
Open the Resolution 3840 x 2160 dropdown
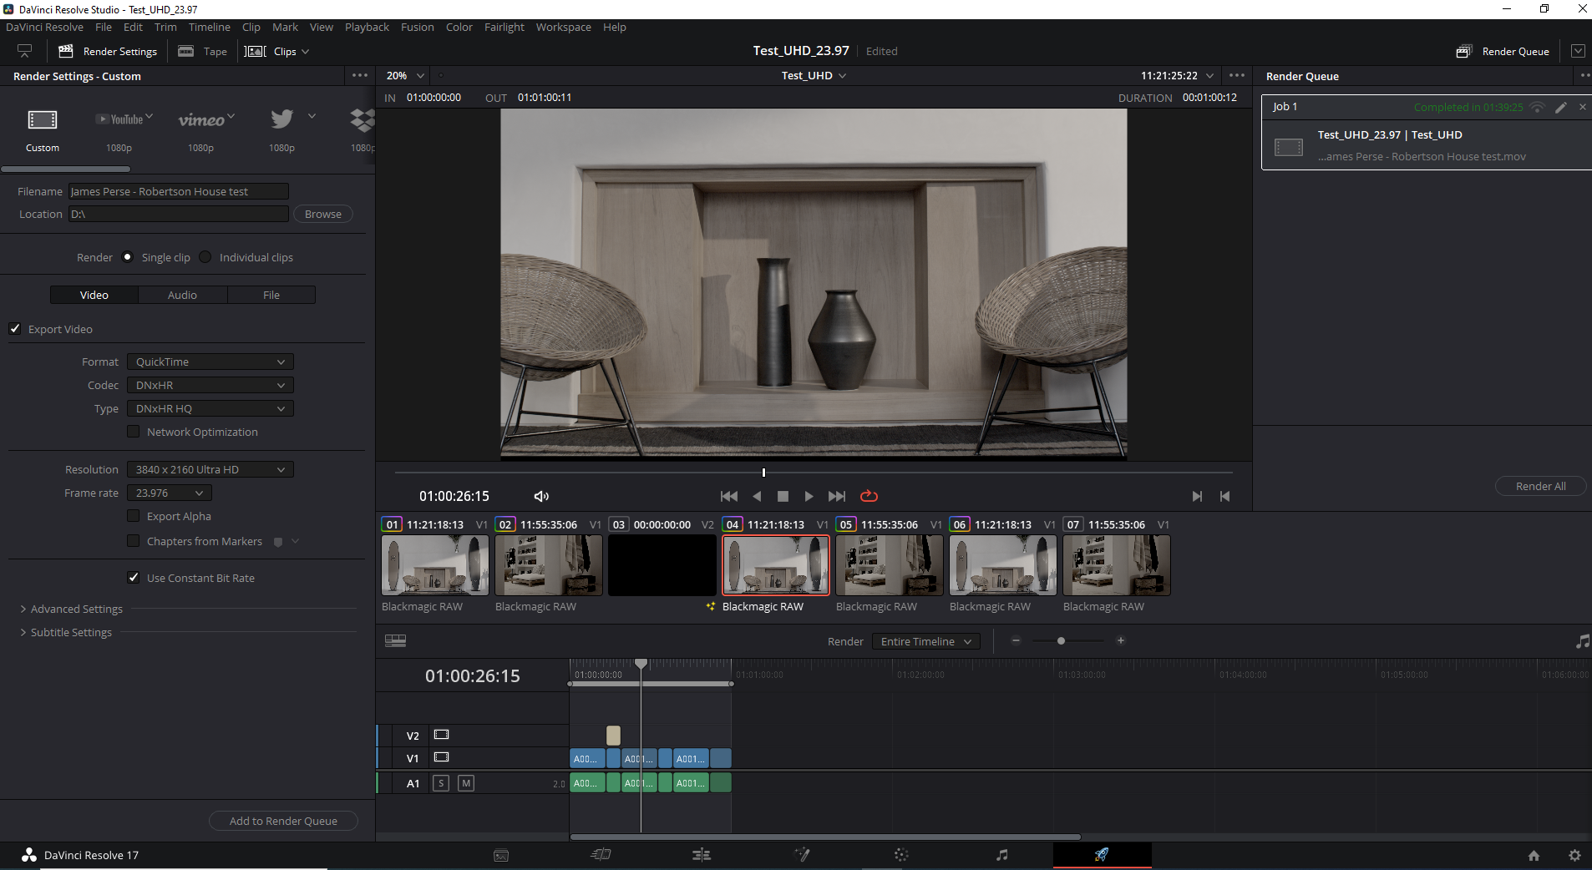click(210, 469)
